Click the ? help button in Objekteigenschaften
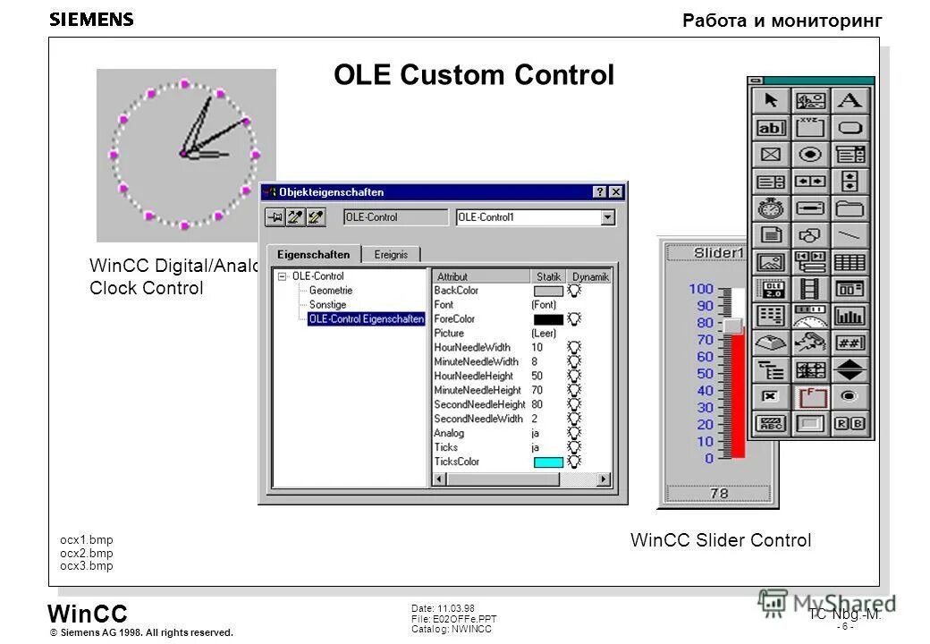The image size is (930, 644). click(x=600, y=191)
